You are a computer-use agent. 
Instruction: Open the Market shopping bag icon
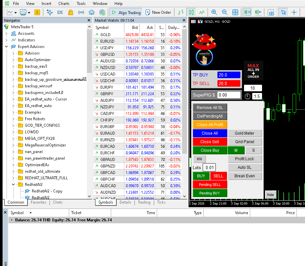click(71, 12)
